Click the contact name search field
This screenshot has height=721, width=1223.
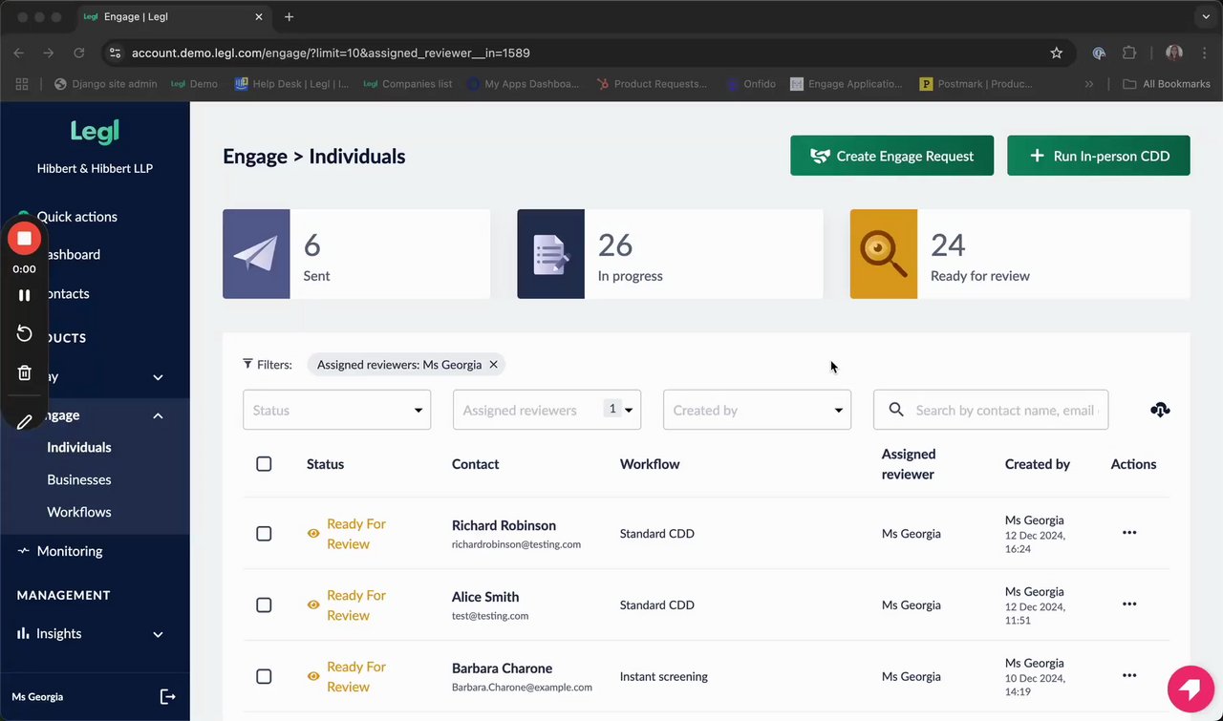click(x=1003, y=410)
